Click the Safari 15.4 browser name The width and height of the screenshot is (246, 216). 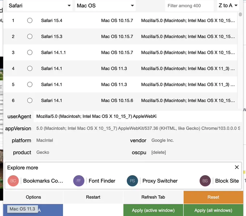point(52,21)
